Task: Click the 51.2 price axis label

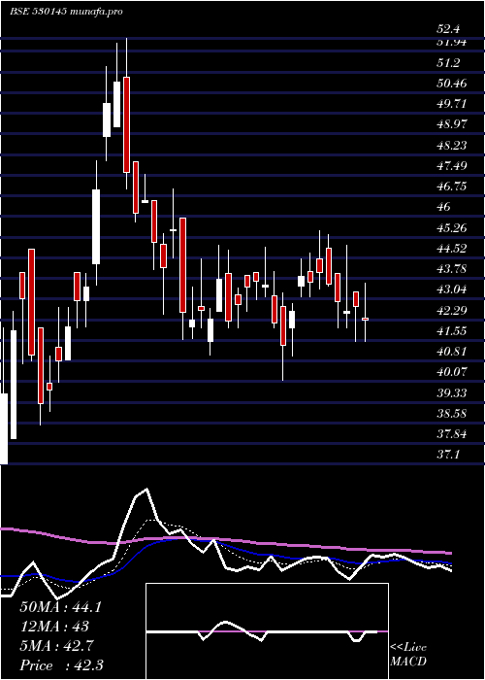Action: click(449, 63)
